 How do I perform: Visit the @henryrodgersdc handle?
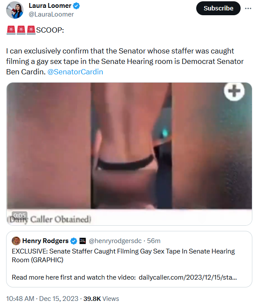tap(115, 241)
